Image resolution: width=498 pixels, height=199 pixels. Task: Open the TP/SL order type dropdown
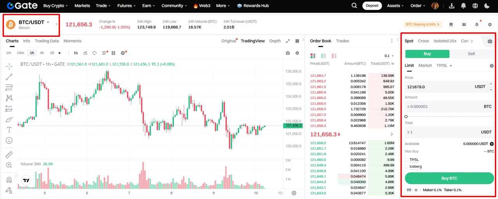pos(444,65)
